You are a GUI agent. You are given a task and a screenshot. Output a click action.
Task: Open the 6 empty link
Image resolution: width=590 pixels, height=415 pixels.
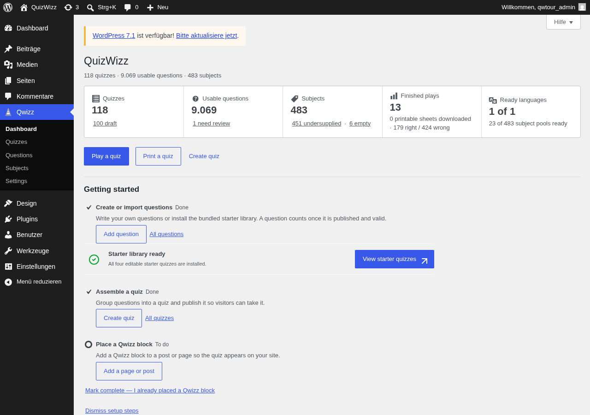(x=360, y=124)
